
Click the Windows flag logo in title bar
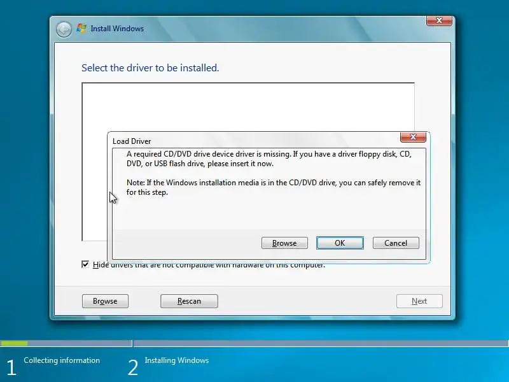coord(81,28)
